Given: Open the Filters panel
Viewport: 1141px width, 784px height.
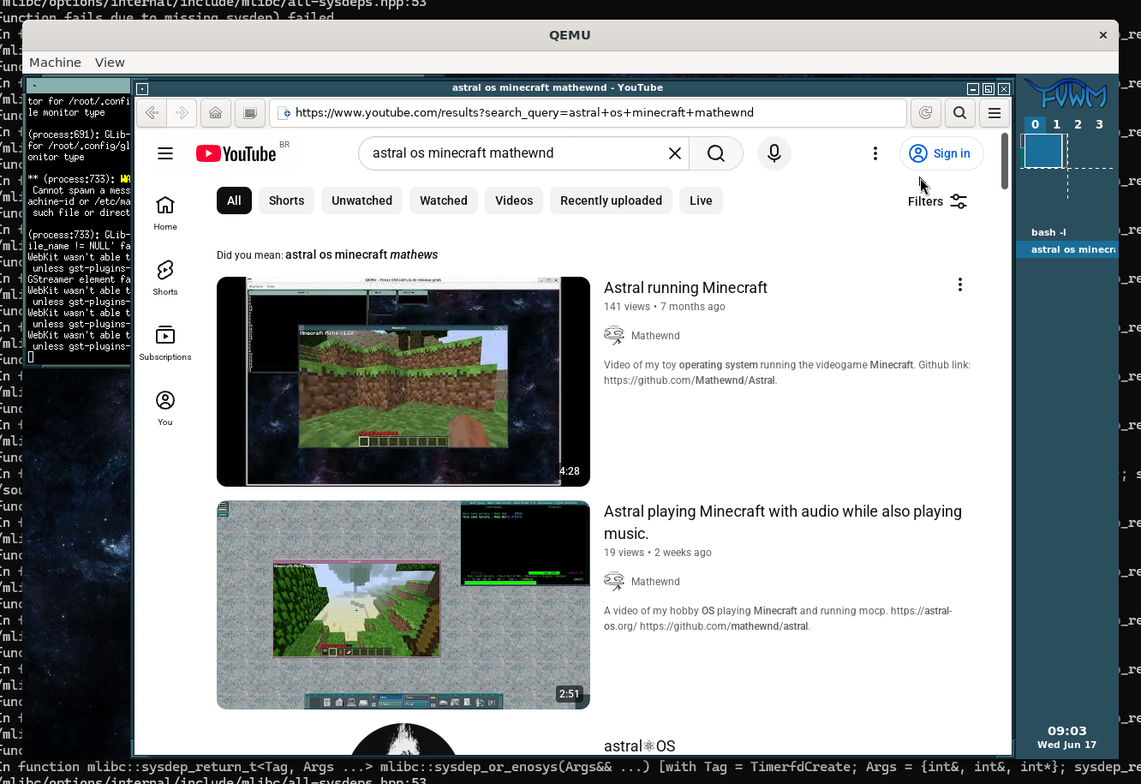Looking at the screenshot, I should click(937, 201).
